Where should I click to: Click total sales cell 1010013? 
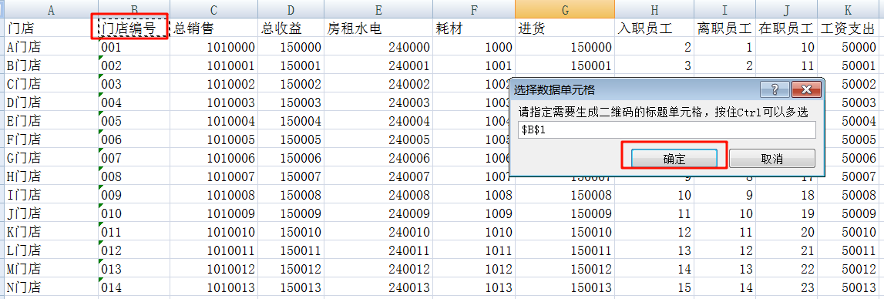pyautogui.click(x=213, y=287)
